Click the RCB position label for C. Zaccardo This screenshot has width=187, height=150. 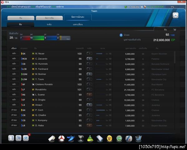[24, 59]
